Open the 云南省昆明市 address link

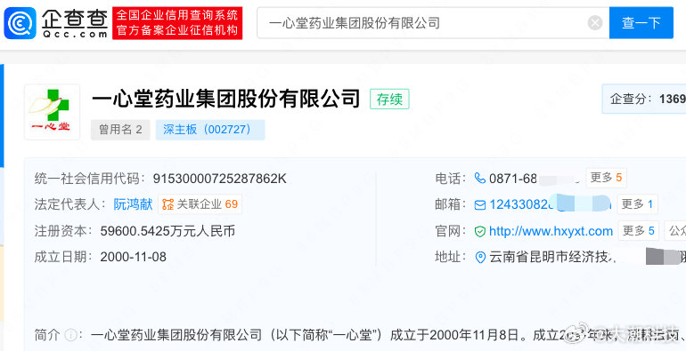pyautogui.click(x=553, y=257)
